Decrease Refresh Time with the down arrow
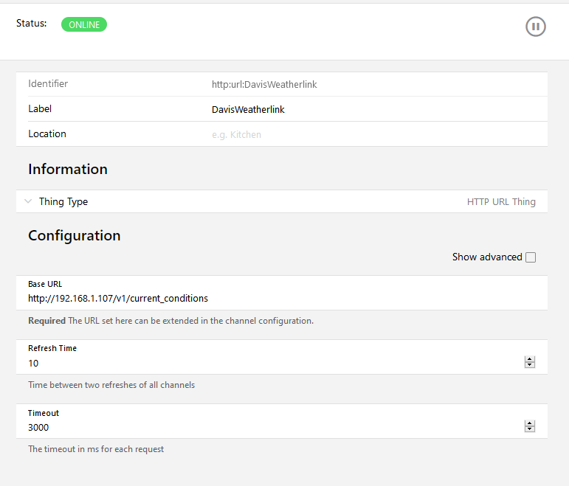Viewport: 569px width, 486px height. 529,366
